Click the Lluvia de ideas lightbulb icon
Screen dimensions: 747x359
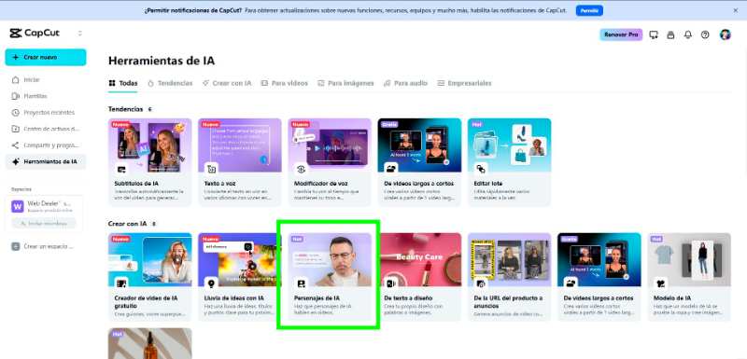pyautogui.click(x=212, y=283)
